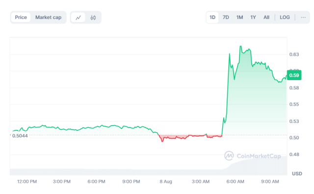Show All-time price history
314x194 pixels.
(266, 17)
